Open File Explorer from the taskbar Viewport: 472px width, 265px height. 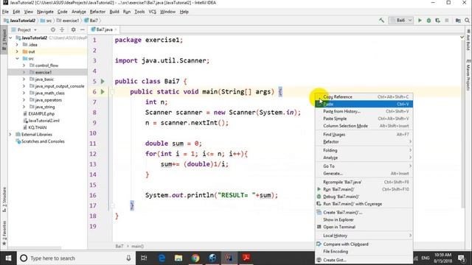click(x=178, y=258)
